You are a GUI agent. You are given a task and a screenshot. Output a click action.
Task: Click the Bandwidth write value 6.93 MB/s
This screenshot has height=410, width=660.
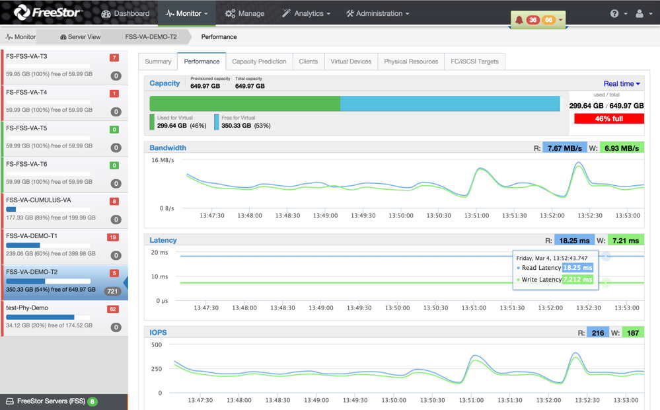pos(622,148)
